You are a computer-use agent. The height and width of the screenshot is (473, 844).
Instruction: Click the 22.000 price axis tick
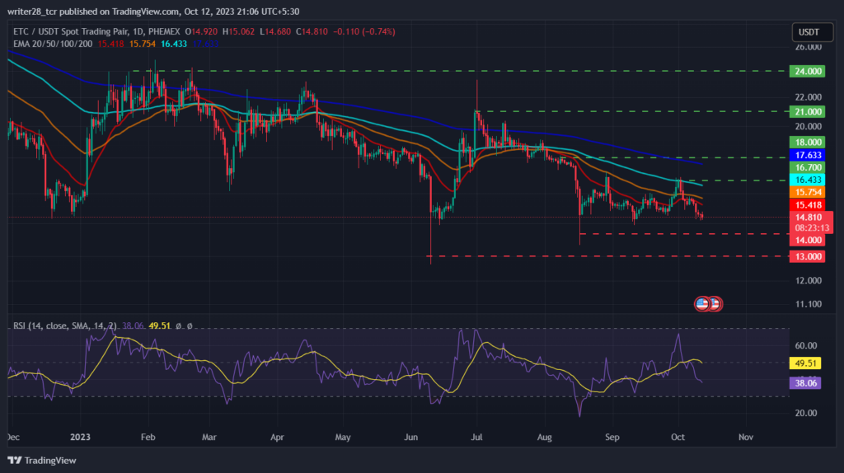pos(809,97)
